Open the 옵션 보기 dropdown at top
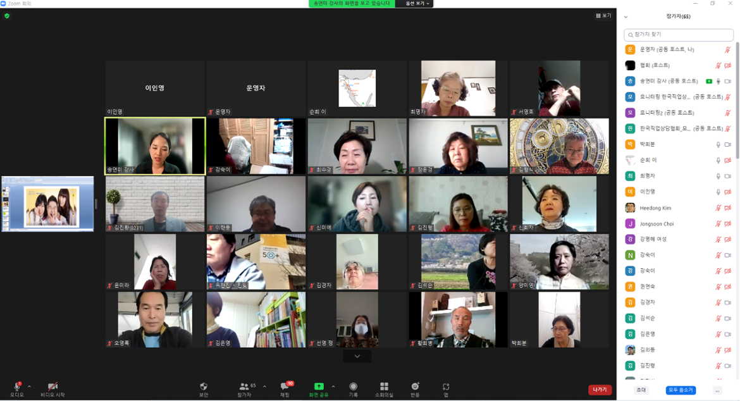 417,4
